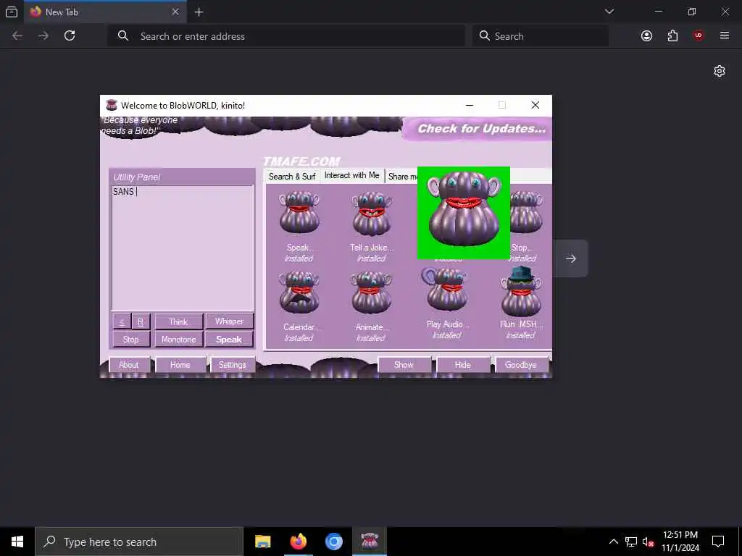This screenshot has width=742, height=556.
Task: Open BlobWORLD Settings
Action: (233, 365)
